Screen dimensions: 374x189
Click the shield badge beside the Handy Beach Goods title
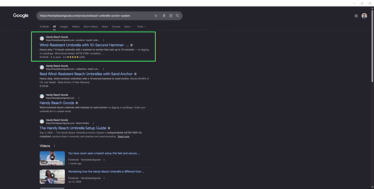coord(77,103)
